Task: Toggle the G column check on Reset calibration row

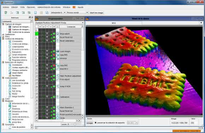Action: [x=43, y=41]
